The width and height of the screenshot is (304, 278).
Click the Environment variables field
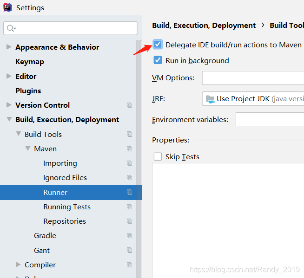click(x=270, y=119)
